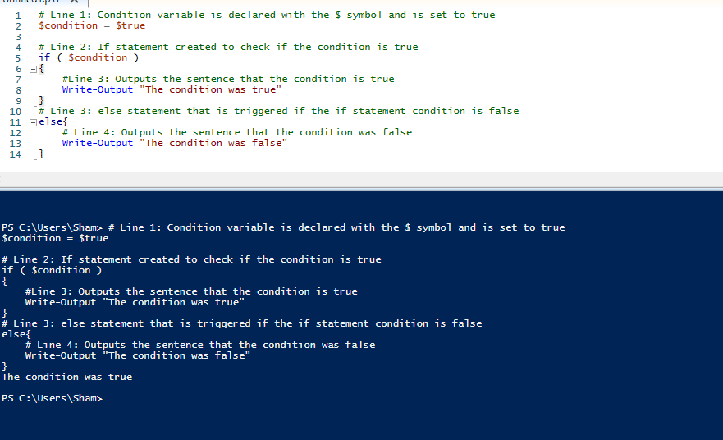Screen dimensions: 723x440
Task: Close the Untitled1.ps1 script tab
Action: [74, 2]
